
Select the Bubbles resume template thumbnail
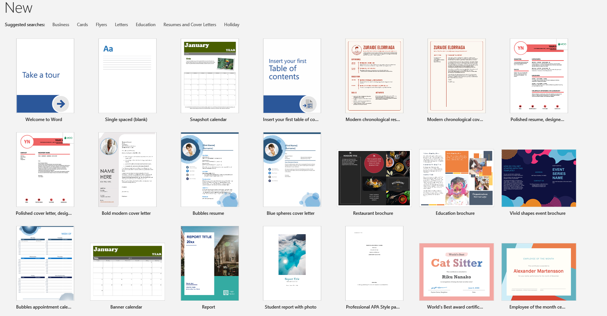(x=210, y=170)
